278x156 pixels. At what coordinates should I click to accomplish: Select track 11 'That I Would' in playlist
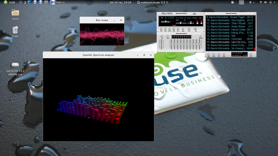(230, 23)
